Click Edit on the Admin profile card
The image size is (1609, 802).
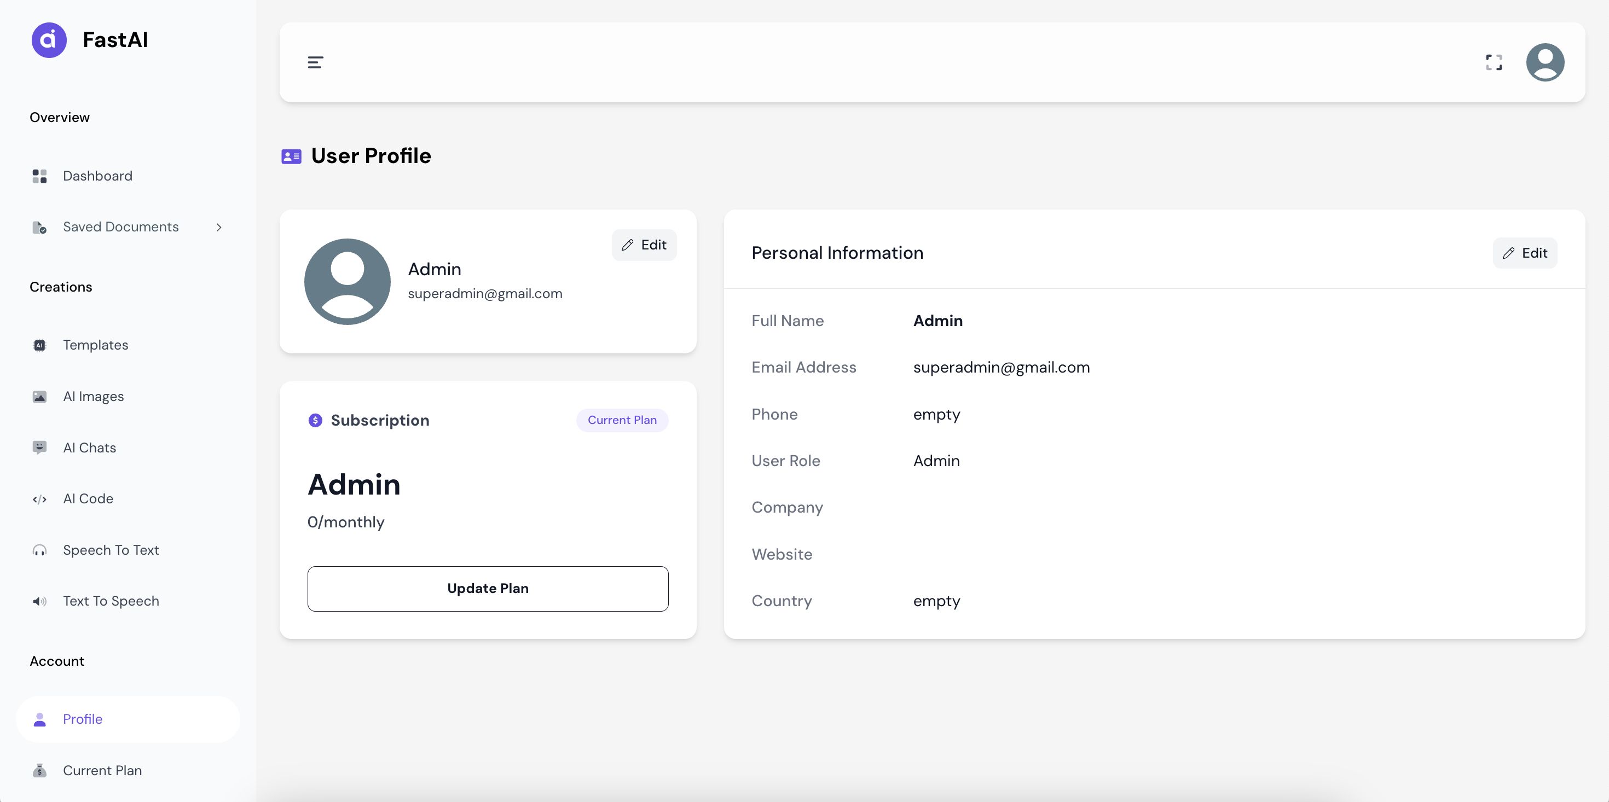pyautogui.click(x=644, y=245)
